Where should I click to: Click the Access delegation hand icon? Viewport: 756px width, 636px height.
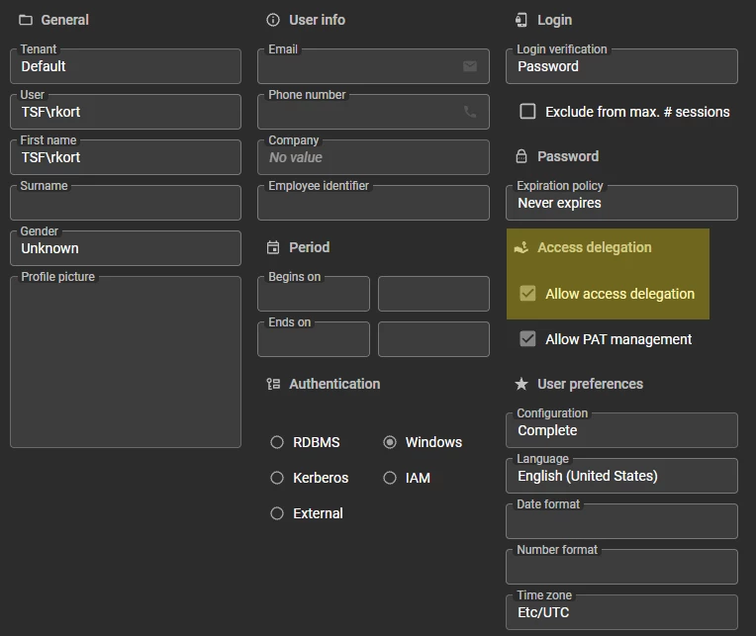521,247
